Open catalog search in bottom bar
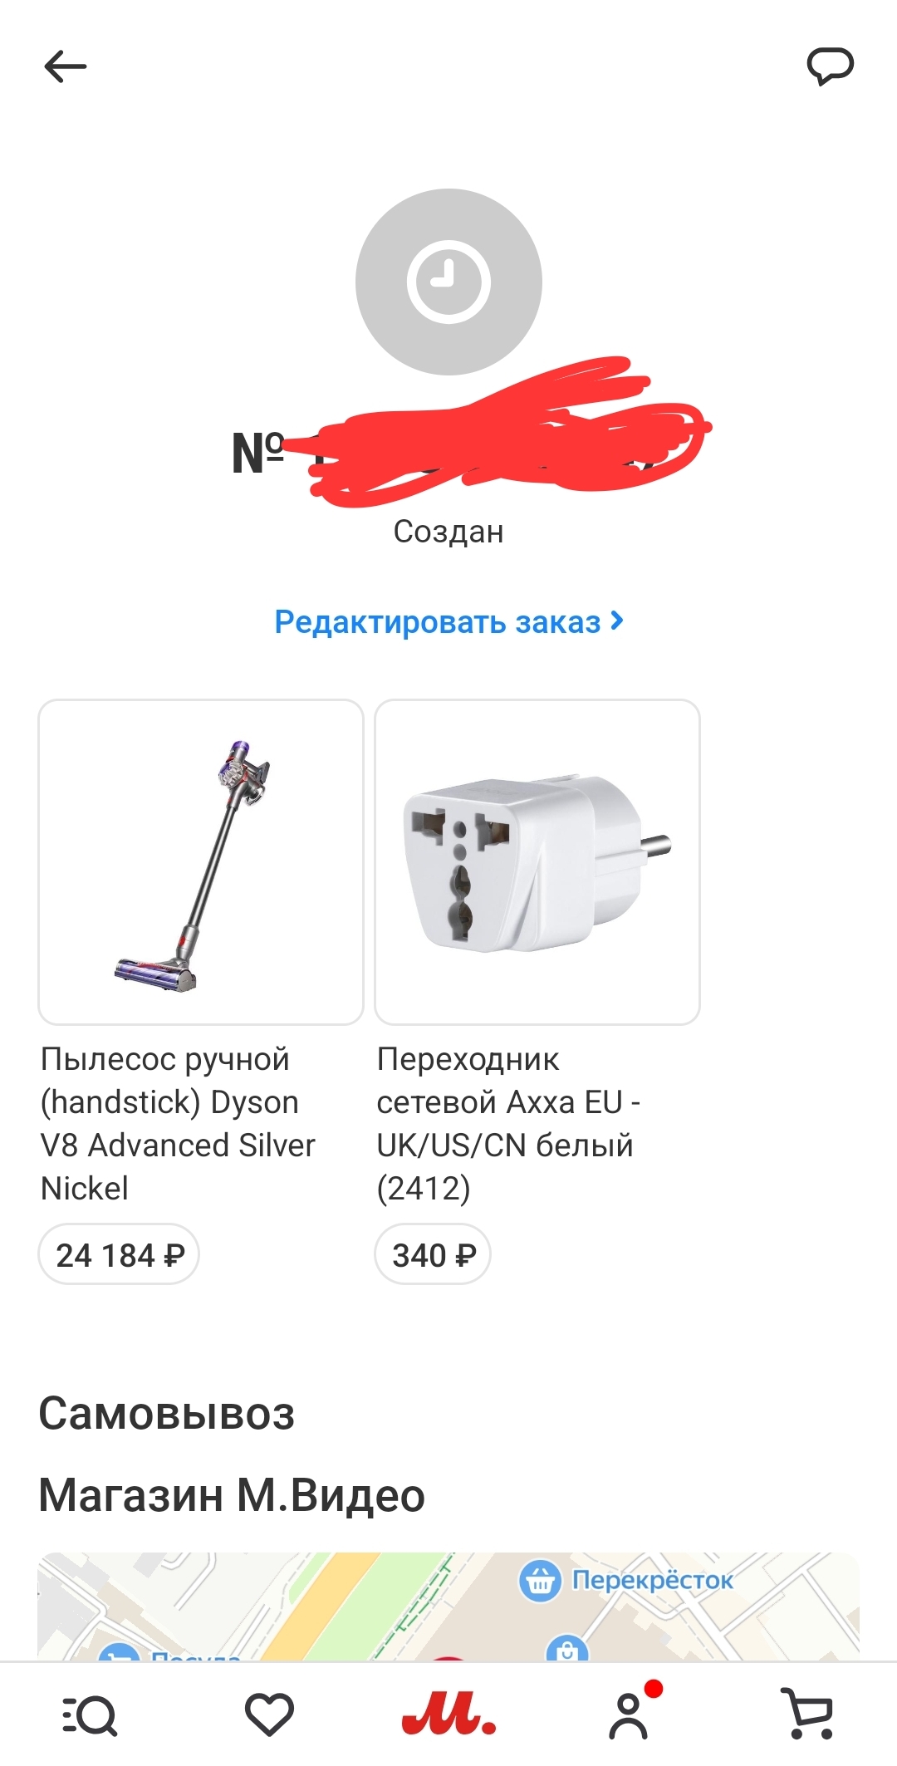 (x=90, y=1715)
